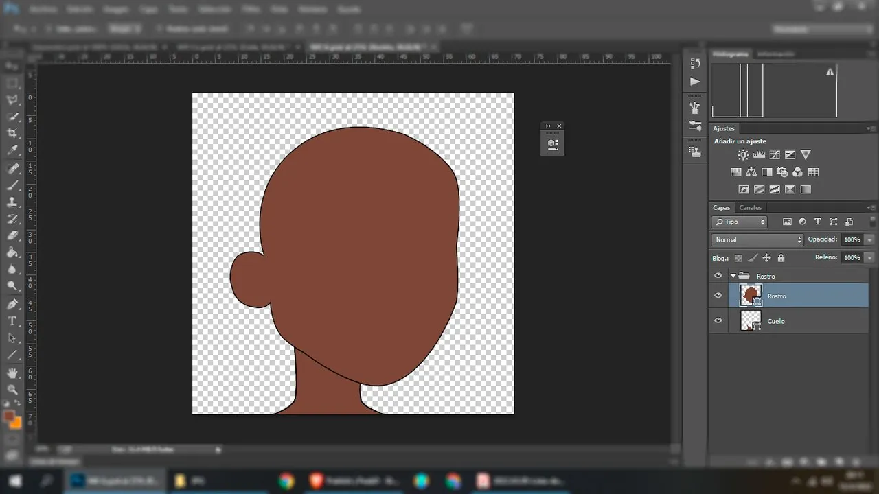Hide the Cuello layer
Screen dimensions: 879x494
tap(718, 320)
